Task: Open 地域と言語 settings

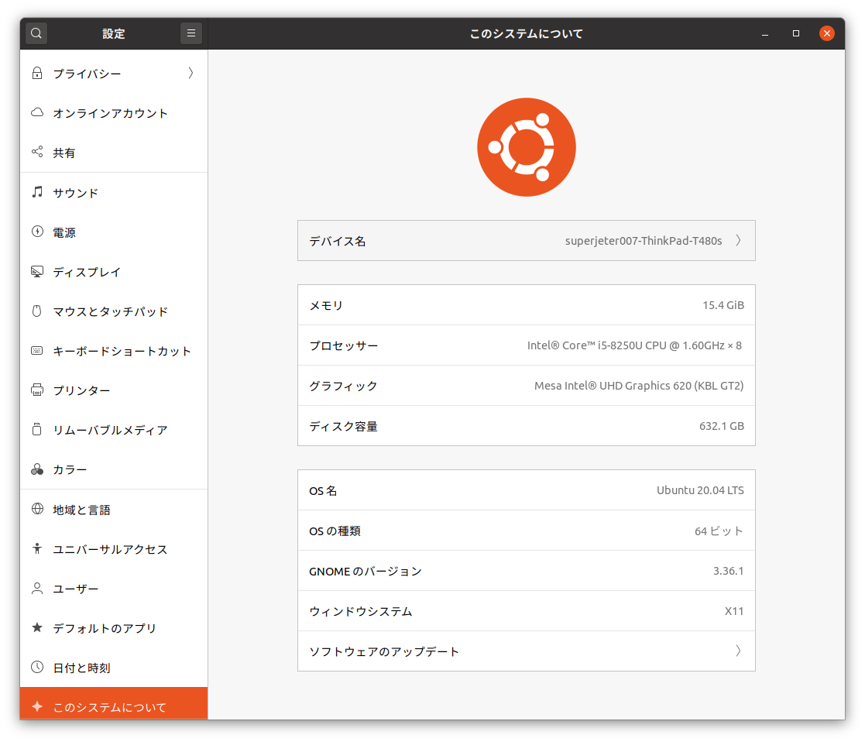Action: point(114,509)
